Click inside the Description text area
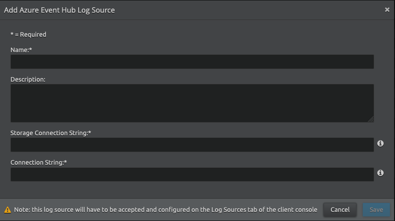The height and width of the screenshot is (221, 395). (192, 103)
